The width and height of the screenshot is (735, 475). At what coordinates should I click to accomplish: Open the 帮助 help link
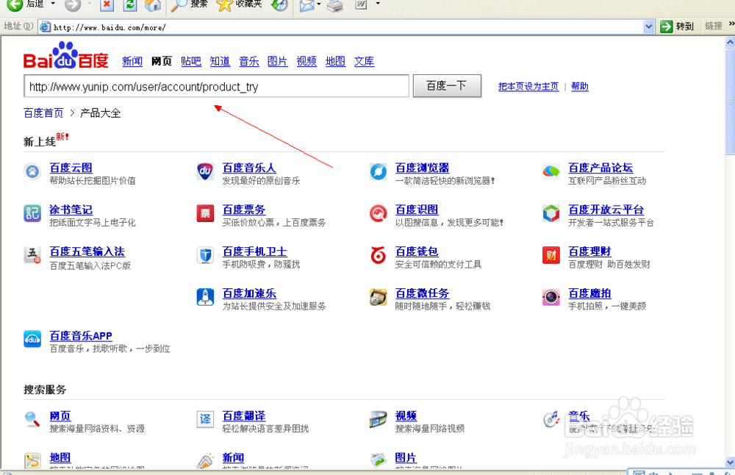coord(580,86)
